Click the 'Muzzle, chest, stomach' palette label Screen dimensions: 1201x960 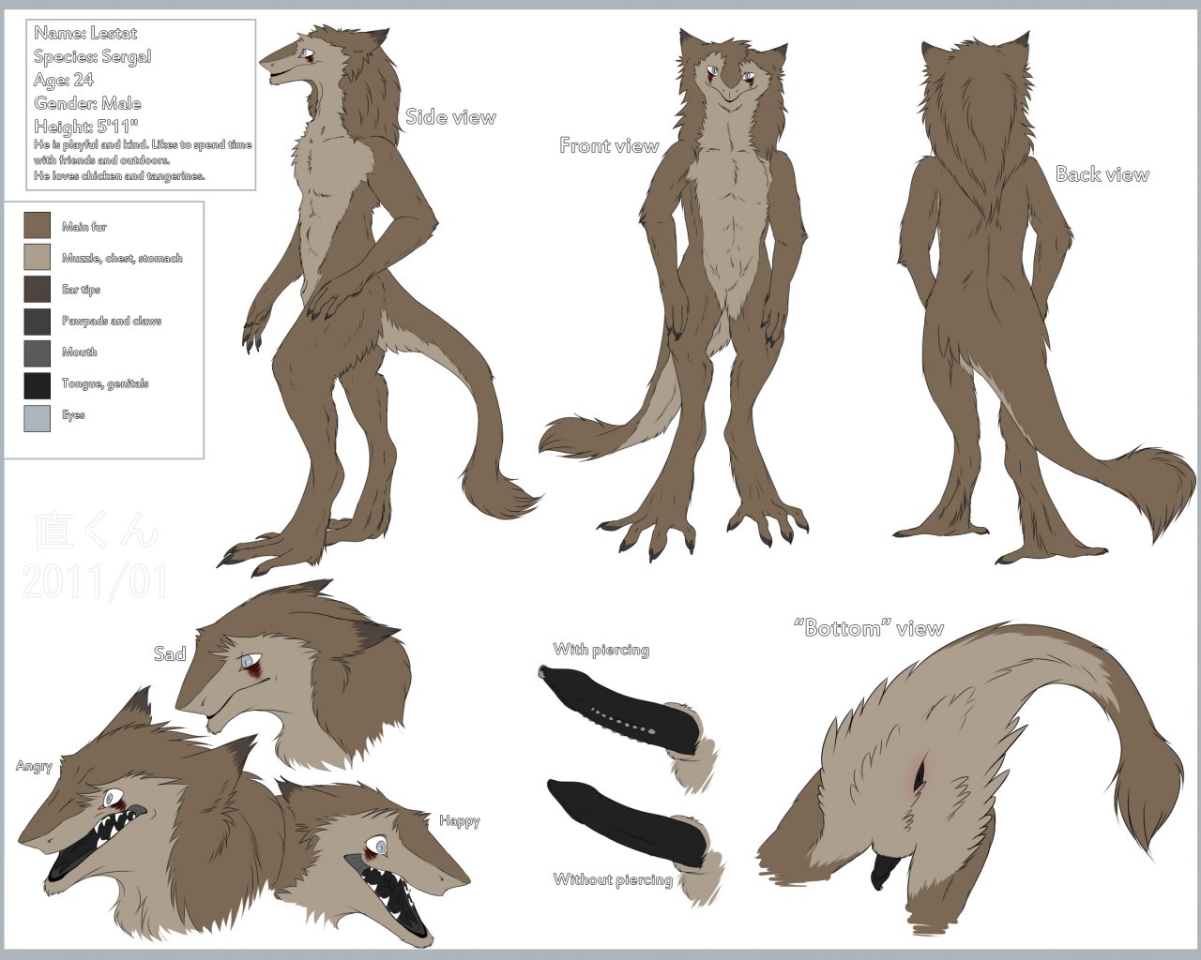click(x=122, y=258)
